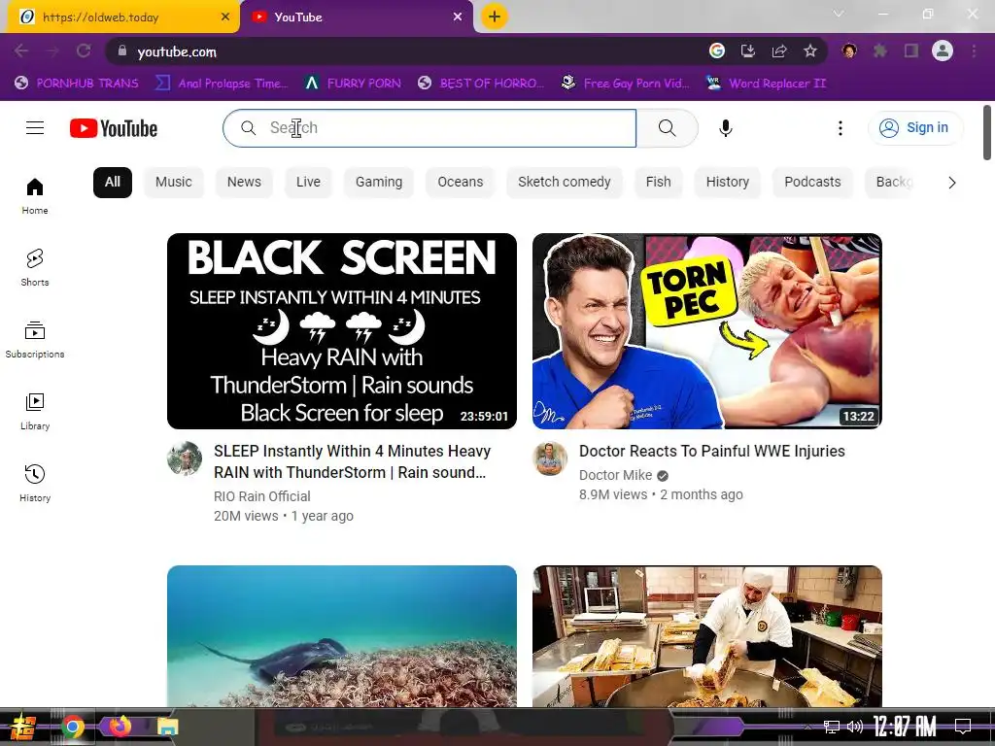
Task: Select the Fish filter chip
Action: click(x=658, y=182)
